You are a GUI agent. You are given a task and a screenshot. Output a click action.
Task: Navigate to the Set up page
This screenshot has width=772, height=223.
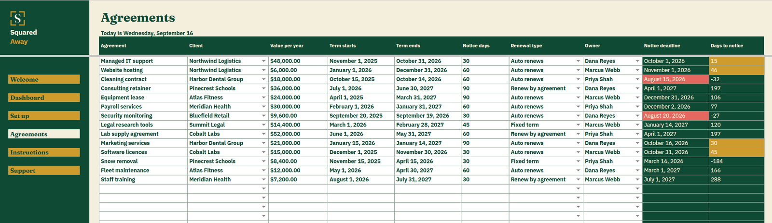[x=44, y=116]
